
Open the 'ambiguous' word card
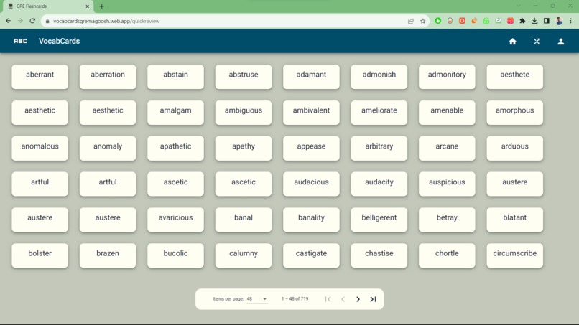244,113
